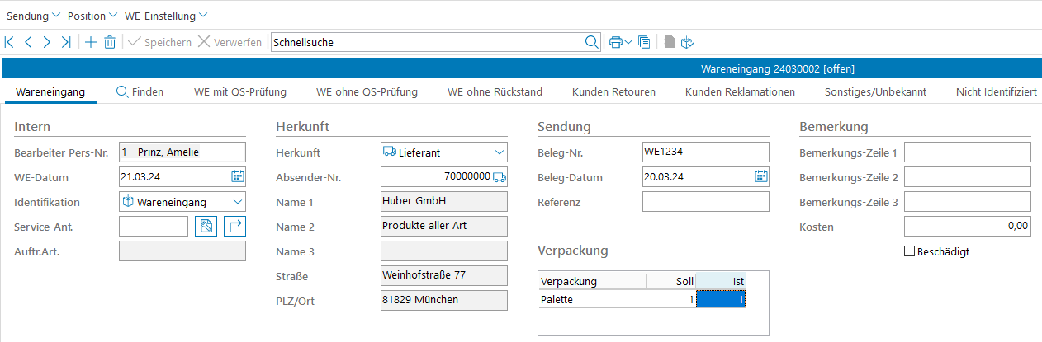
Task: Open the Identifikation dropdown
Action: coord(237,202)
